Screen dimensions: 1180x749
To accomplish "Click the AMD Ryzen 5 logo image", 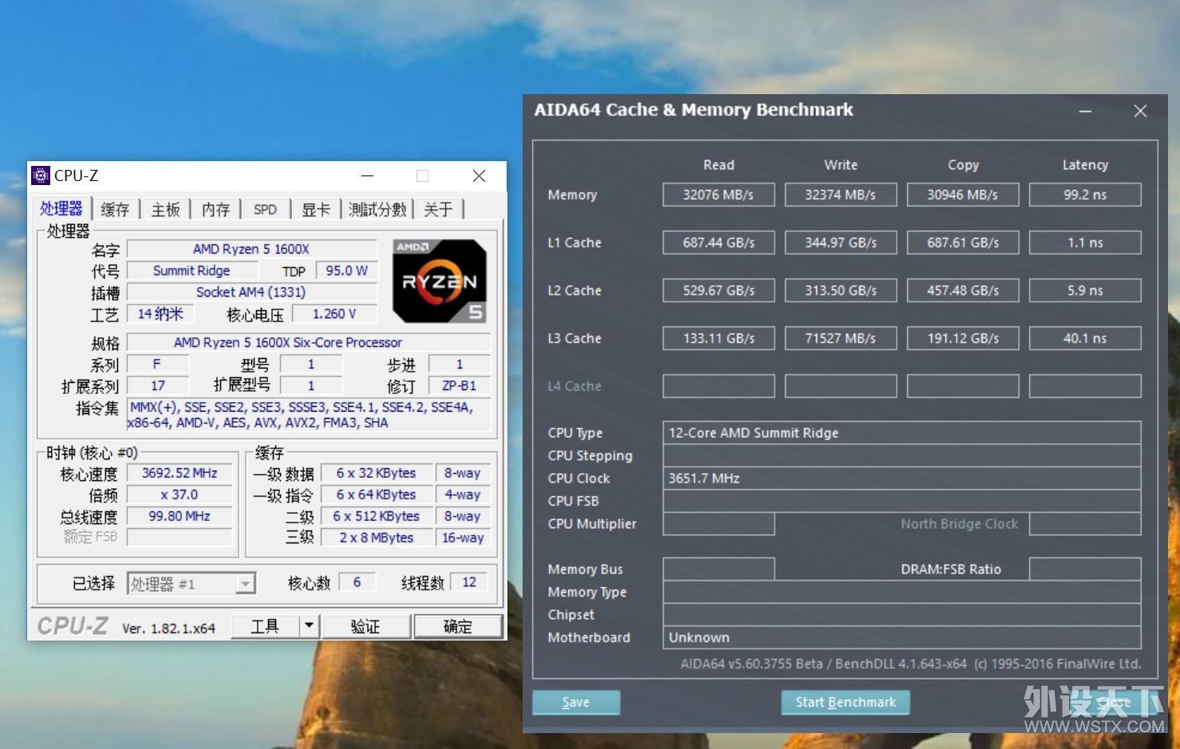I will [440, 281].
